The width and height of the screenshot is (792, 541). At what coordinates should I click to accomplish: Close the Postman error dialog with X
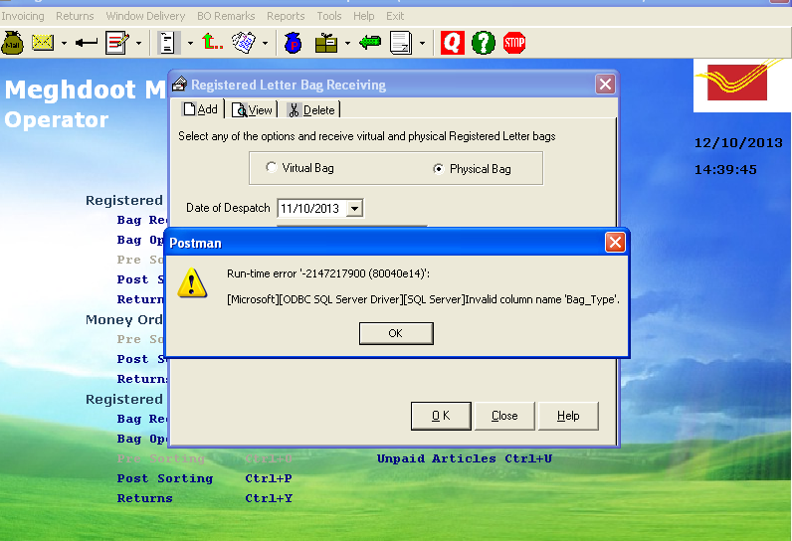615,243
